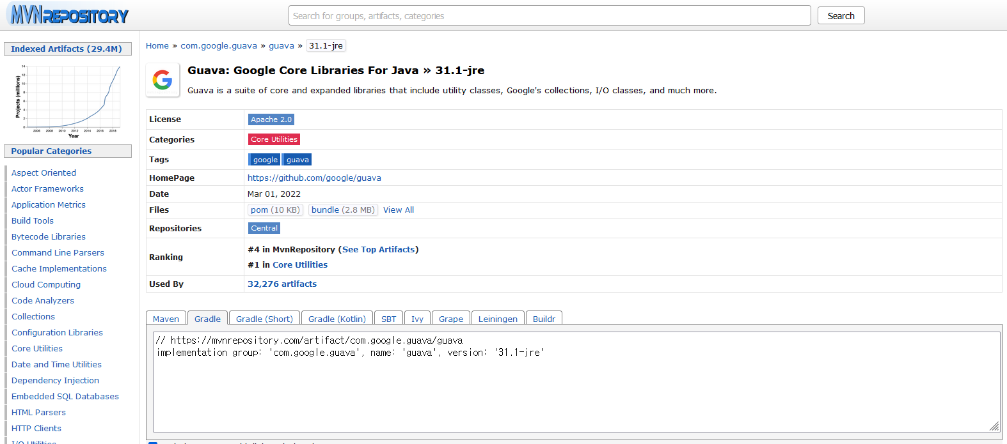Open Core Utilities ranking link

(300, 264)
